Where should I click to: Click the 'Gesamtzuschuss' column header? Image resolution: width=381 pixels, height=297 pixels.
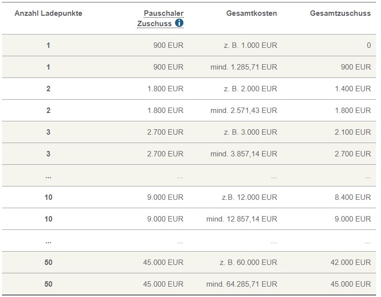coord(340,13)
